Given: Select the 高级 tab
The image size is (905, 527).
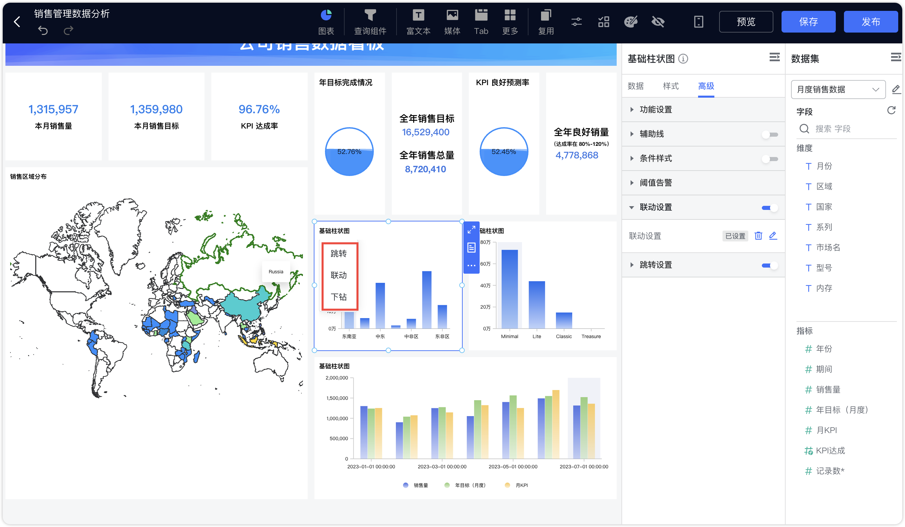Looking at the screenshot, I should 706,86.
